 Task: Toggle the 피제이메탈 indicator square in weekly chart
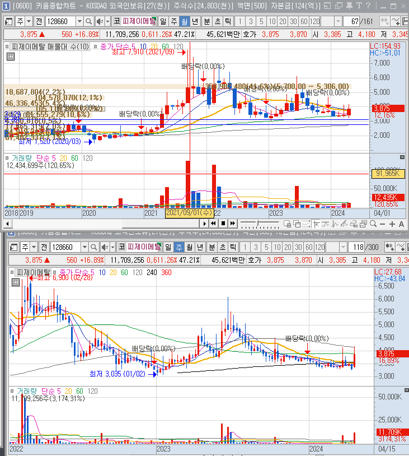click(x=12, y=272)
